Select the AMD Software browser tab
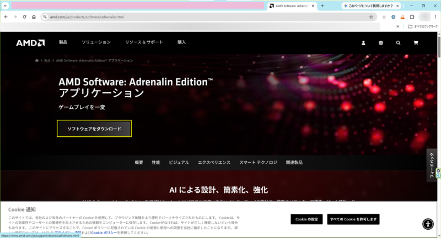Screen dimensions: 441x238 292,5
